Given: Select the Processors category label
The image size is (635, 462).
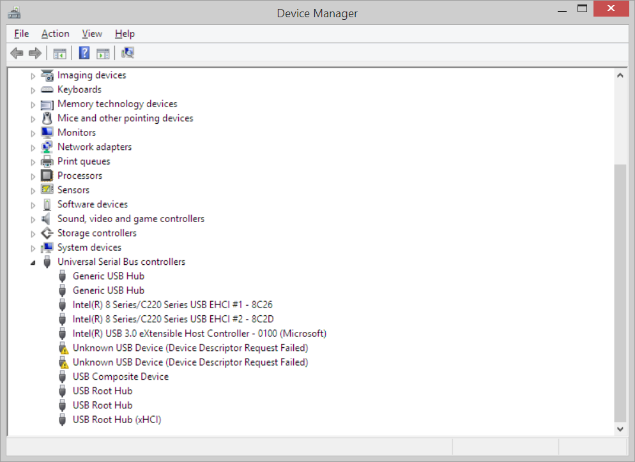Looking at the screenshot, I should 80,175.
